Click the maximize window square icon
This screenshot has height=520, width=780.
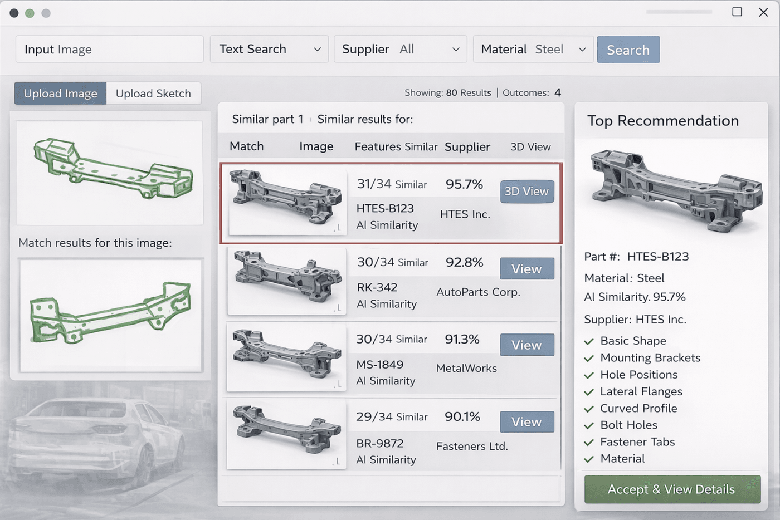[737, 12]
